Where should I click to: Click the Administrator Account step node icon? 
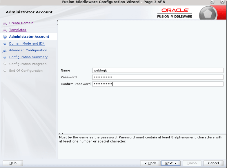[5, 37]
